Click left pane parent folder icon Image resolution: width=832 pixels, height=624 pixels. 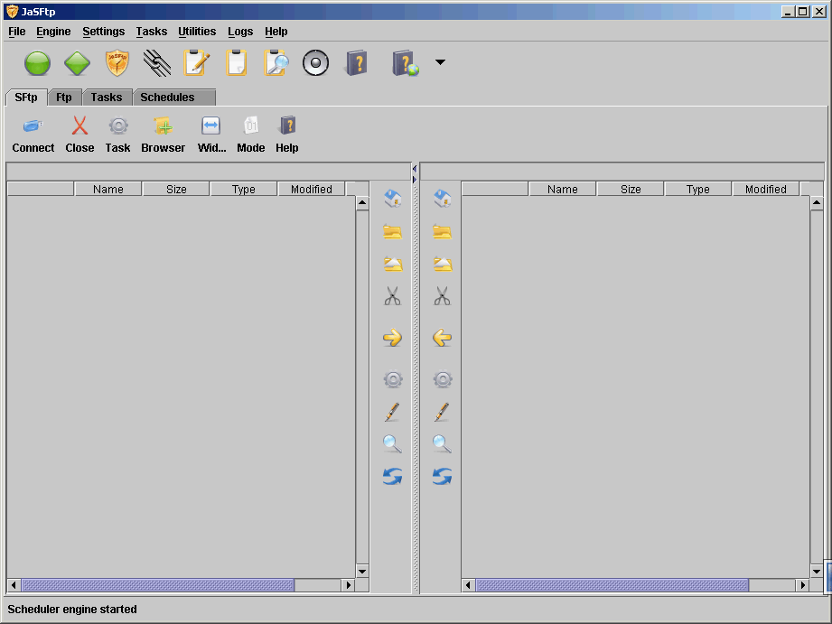pos(393,265)
